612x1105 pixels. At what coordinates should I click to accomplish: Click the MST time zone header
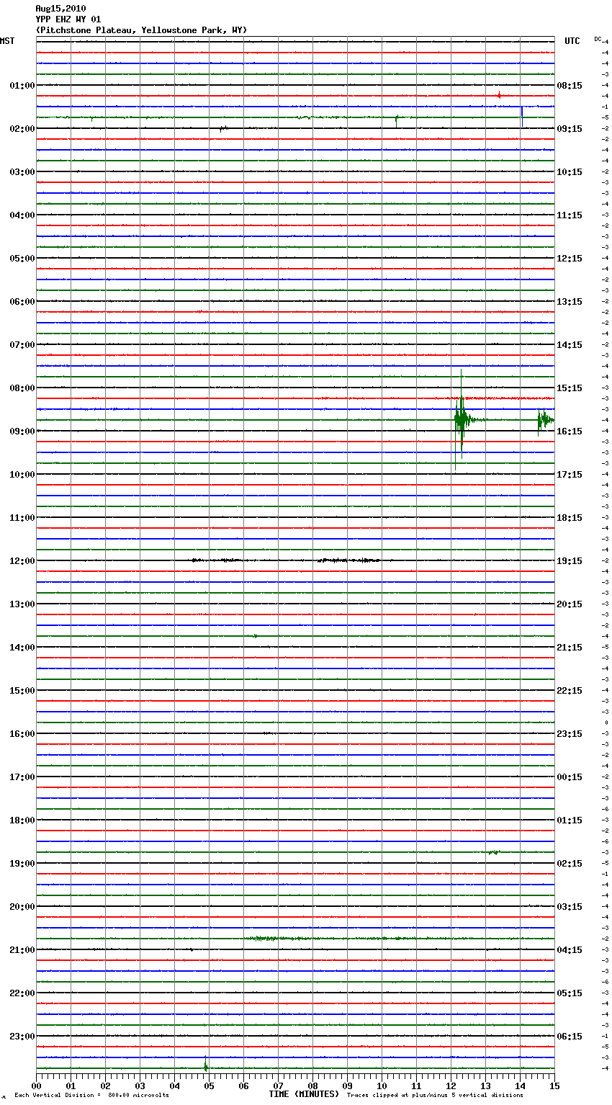(7, 41)
